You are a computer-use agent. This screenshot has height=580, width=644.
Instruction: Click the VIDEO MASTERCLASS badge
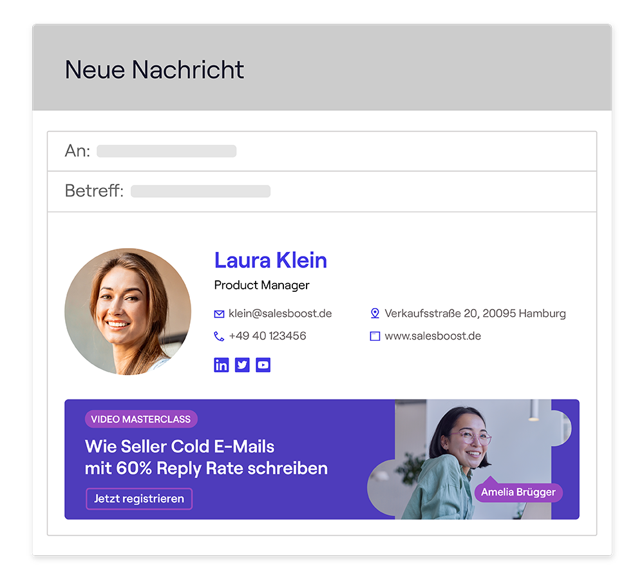141,420
